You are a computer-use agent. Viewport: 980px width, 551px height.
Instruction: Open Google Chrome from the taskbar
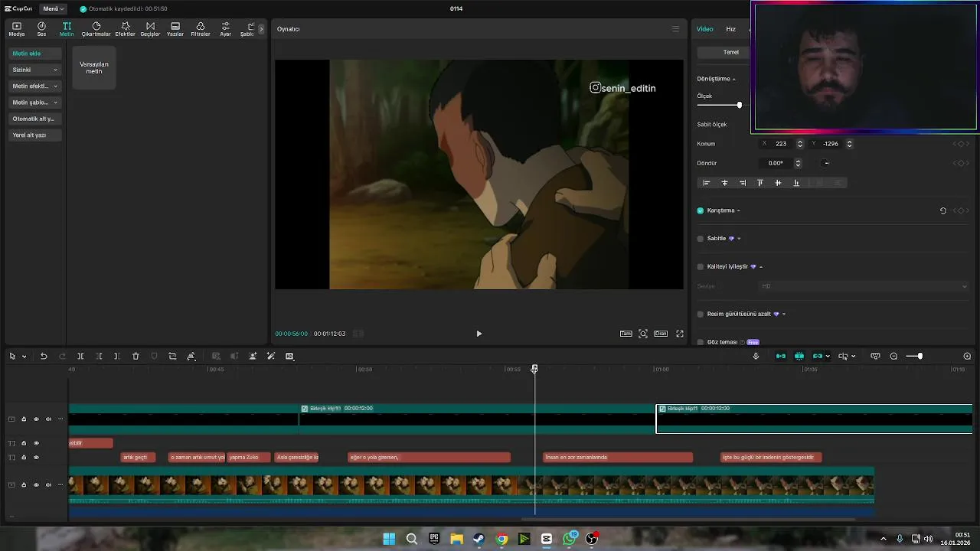click(x=501, y=539)
